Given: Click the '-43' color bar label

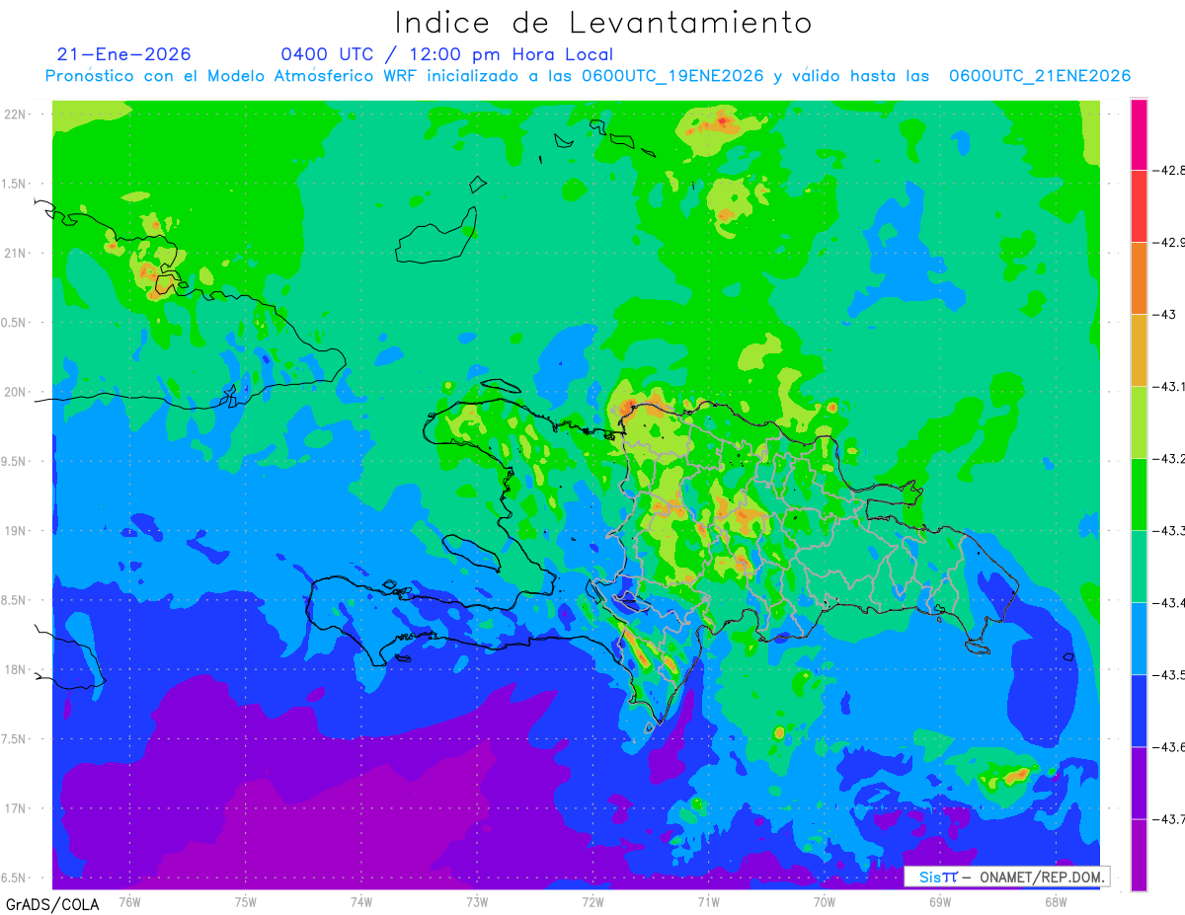Looking at the screenshot, I should (x=1165, y=314).
